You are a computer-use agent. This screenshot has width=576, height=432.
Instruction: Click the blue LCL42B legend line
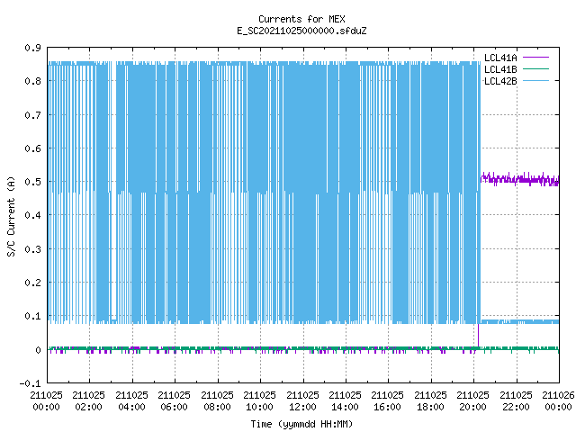click(x=536, y=80)
